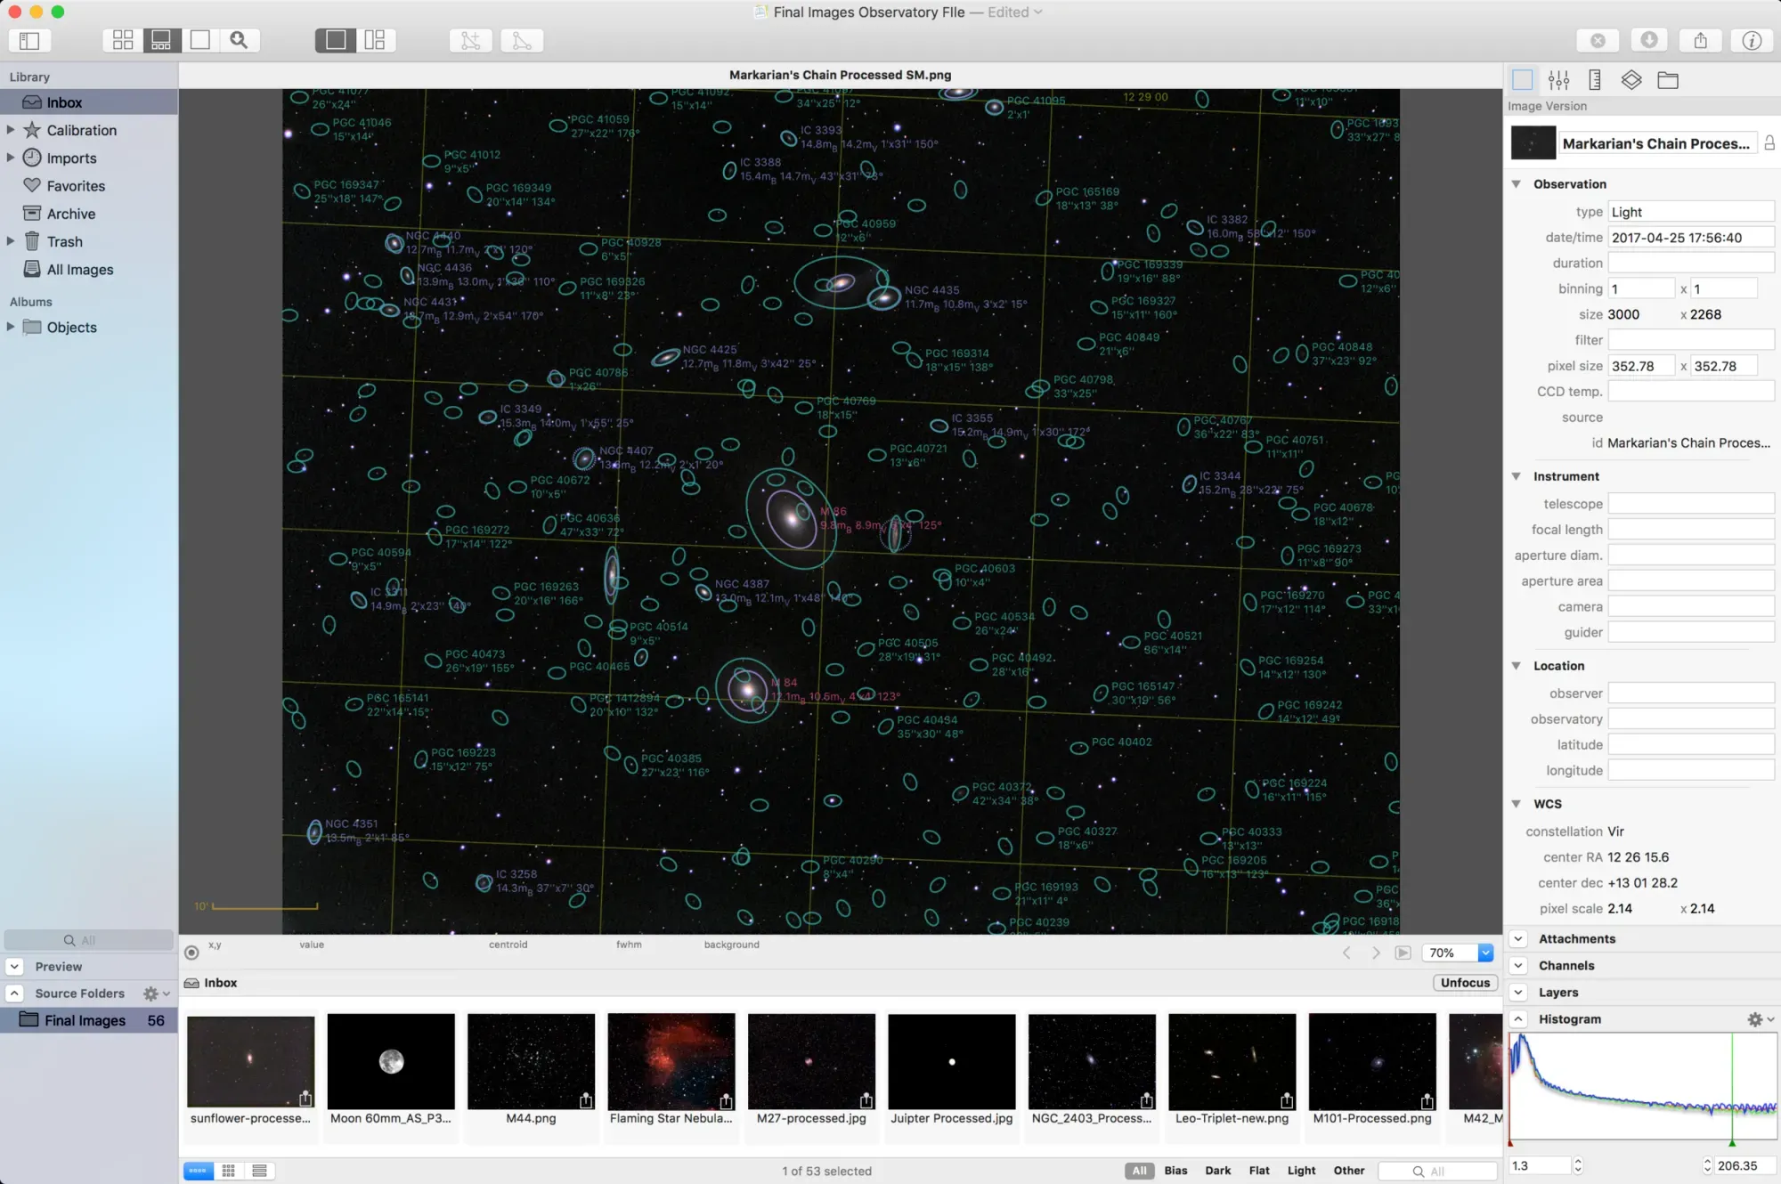Select Calibration in the library
Viewport: 1781px width, 1184px height.
[81, 130]
